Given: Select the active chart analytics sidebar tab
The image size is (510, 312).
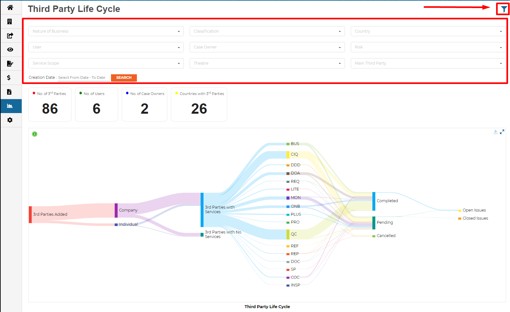Looking at the screenshot, I should [10, 106].
